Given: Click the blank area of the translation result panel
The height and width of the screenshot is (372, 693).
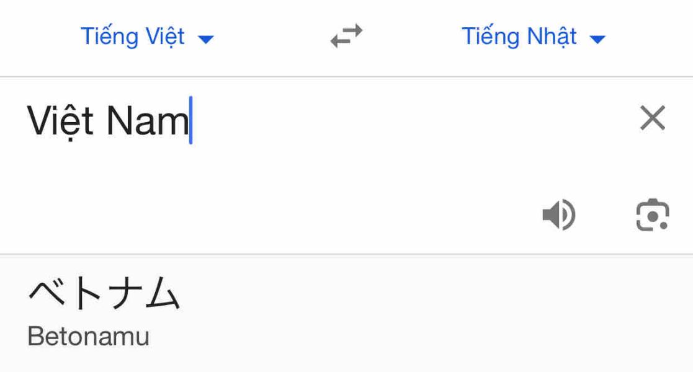Looking at the screenshot, I should 434,316.
